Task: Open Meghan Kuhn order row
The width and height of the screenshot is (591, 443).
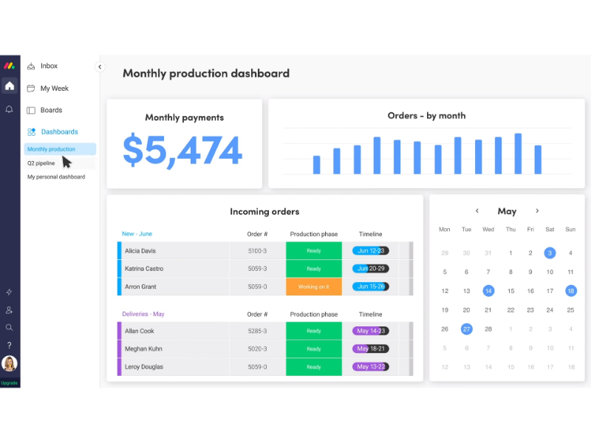Action: coord(265,348)
